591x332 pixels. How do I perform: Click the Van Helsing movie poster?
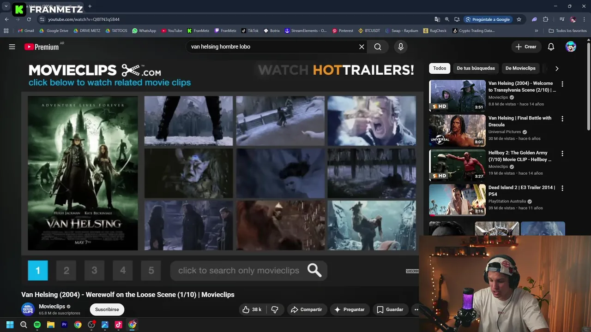(83, 173)
